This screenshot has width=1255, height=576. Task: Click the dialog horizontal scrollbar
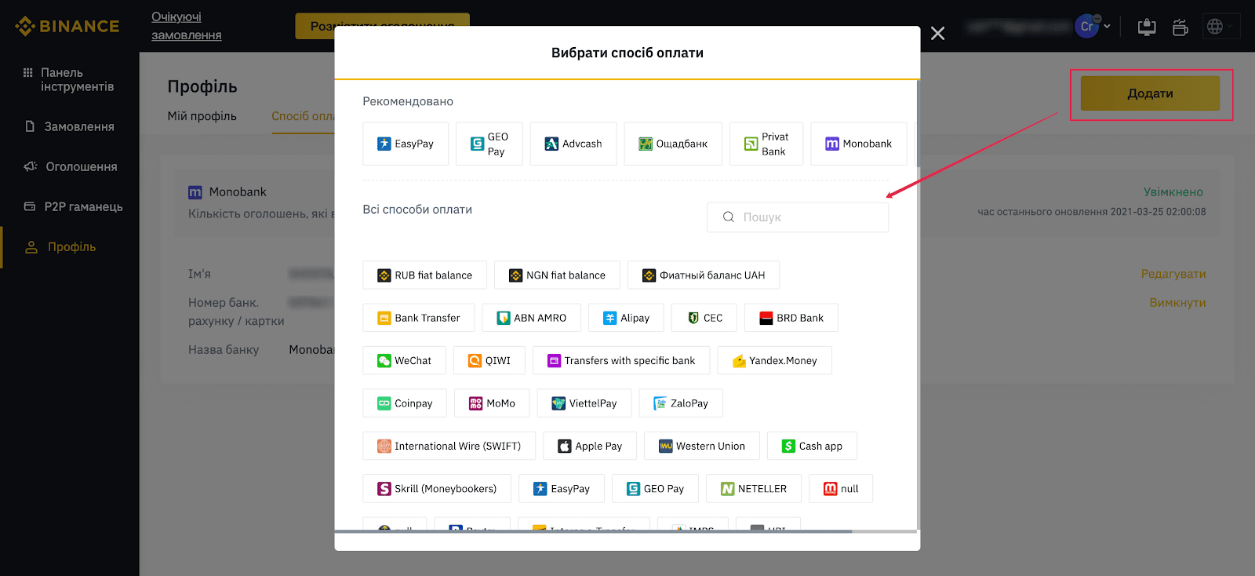pyautogui.click(x=594, y=531)
